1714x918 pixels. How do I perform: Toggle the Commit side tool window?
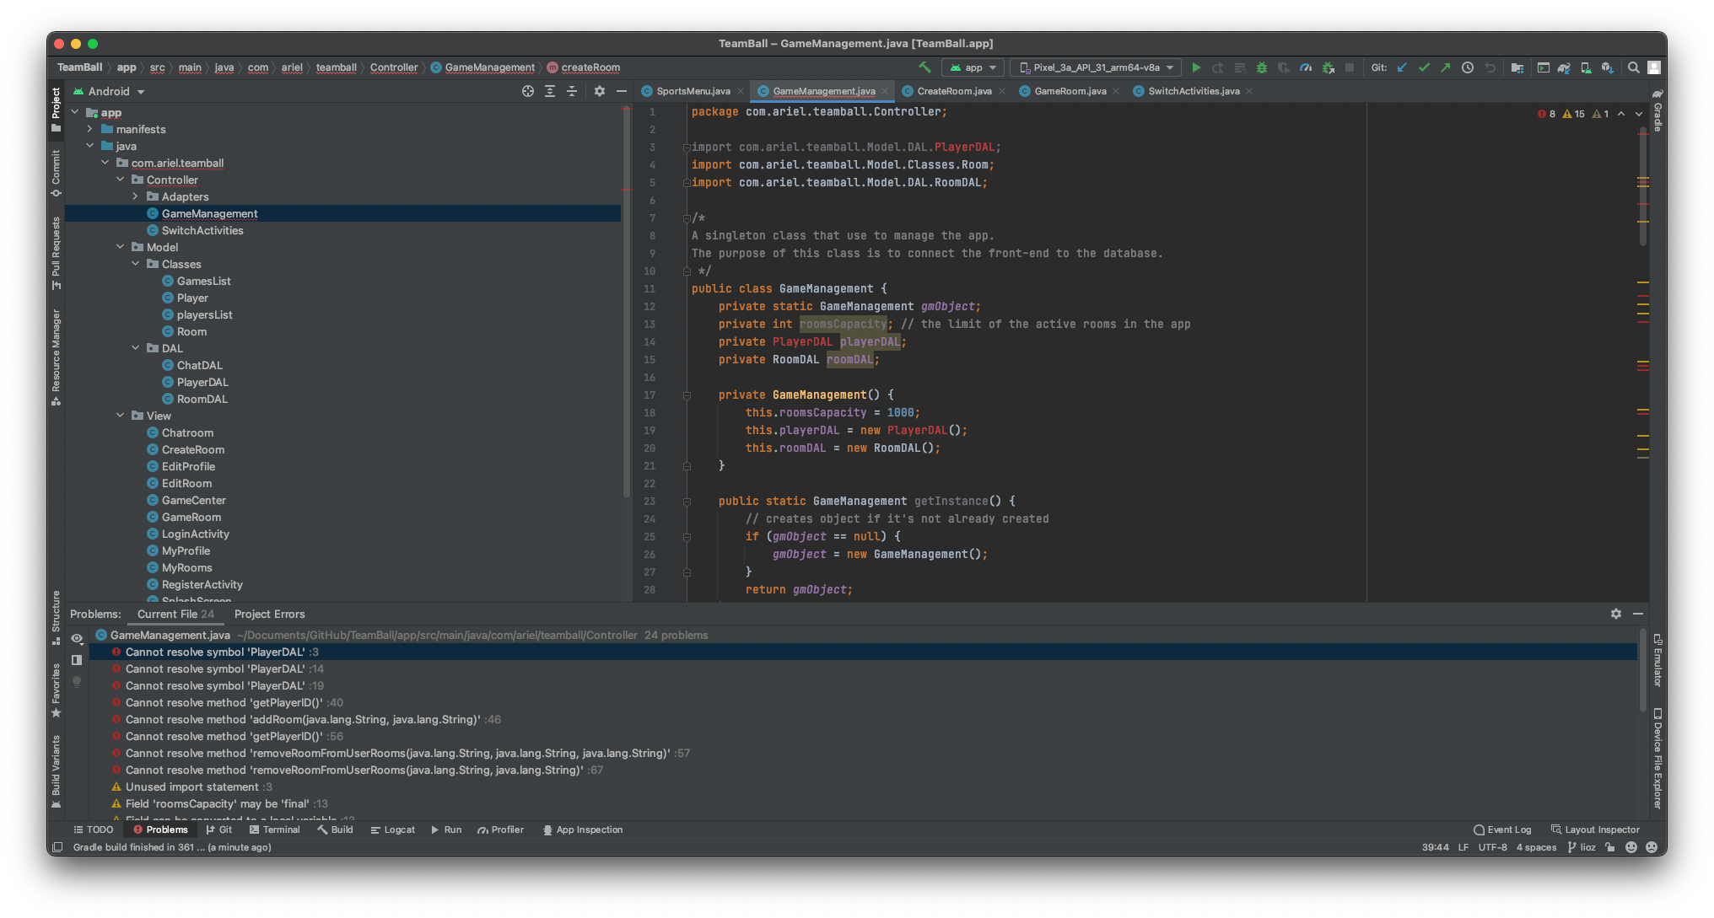56,173
